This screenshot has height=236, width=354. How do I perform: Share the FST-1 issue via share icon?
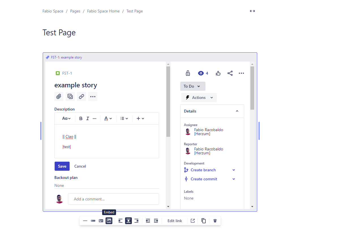click(x=230, y=73)
